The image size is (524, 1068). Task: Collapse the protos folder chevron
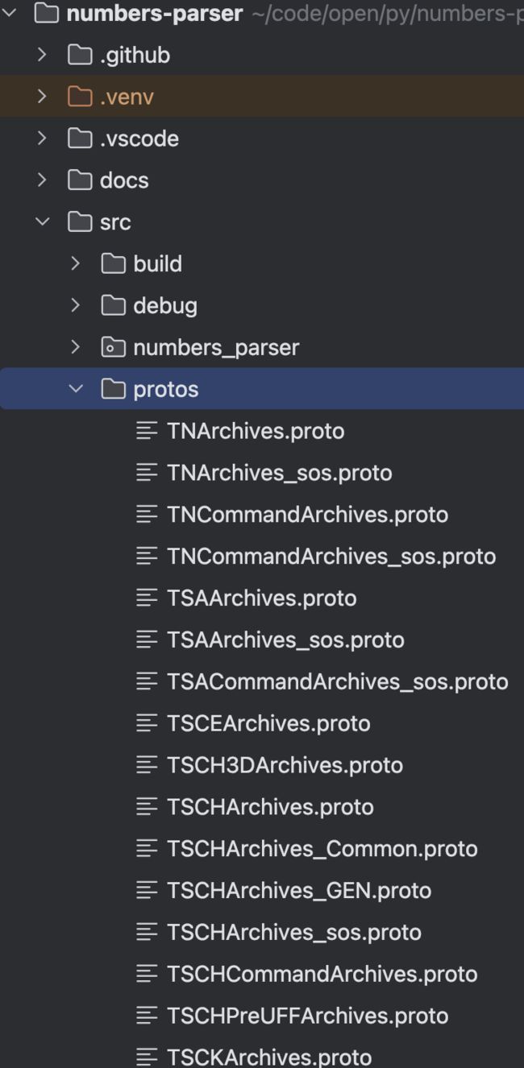pos(76,389)
